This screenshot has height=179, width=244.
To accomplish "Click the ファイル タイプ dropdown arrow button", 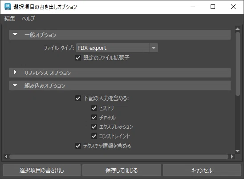I will point(154,48).
